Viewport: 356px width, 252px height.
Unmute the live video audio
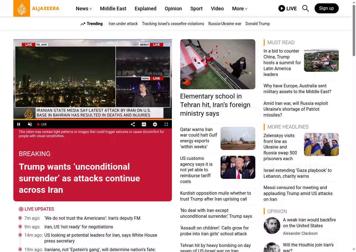pyautogui.click(x=30, y=124)
